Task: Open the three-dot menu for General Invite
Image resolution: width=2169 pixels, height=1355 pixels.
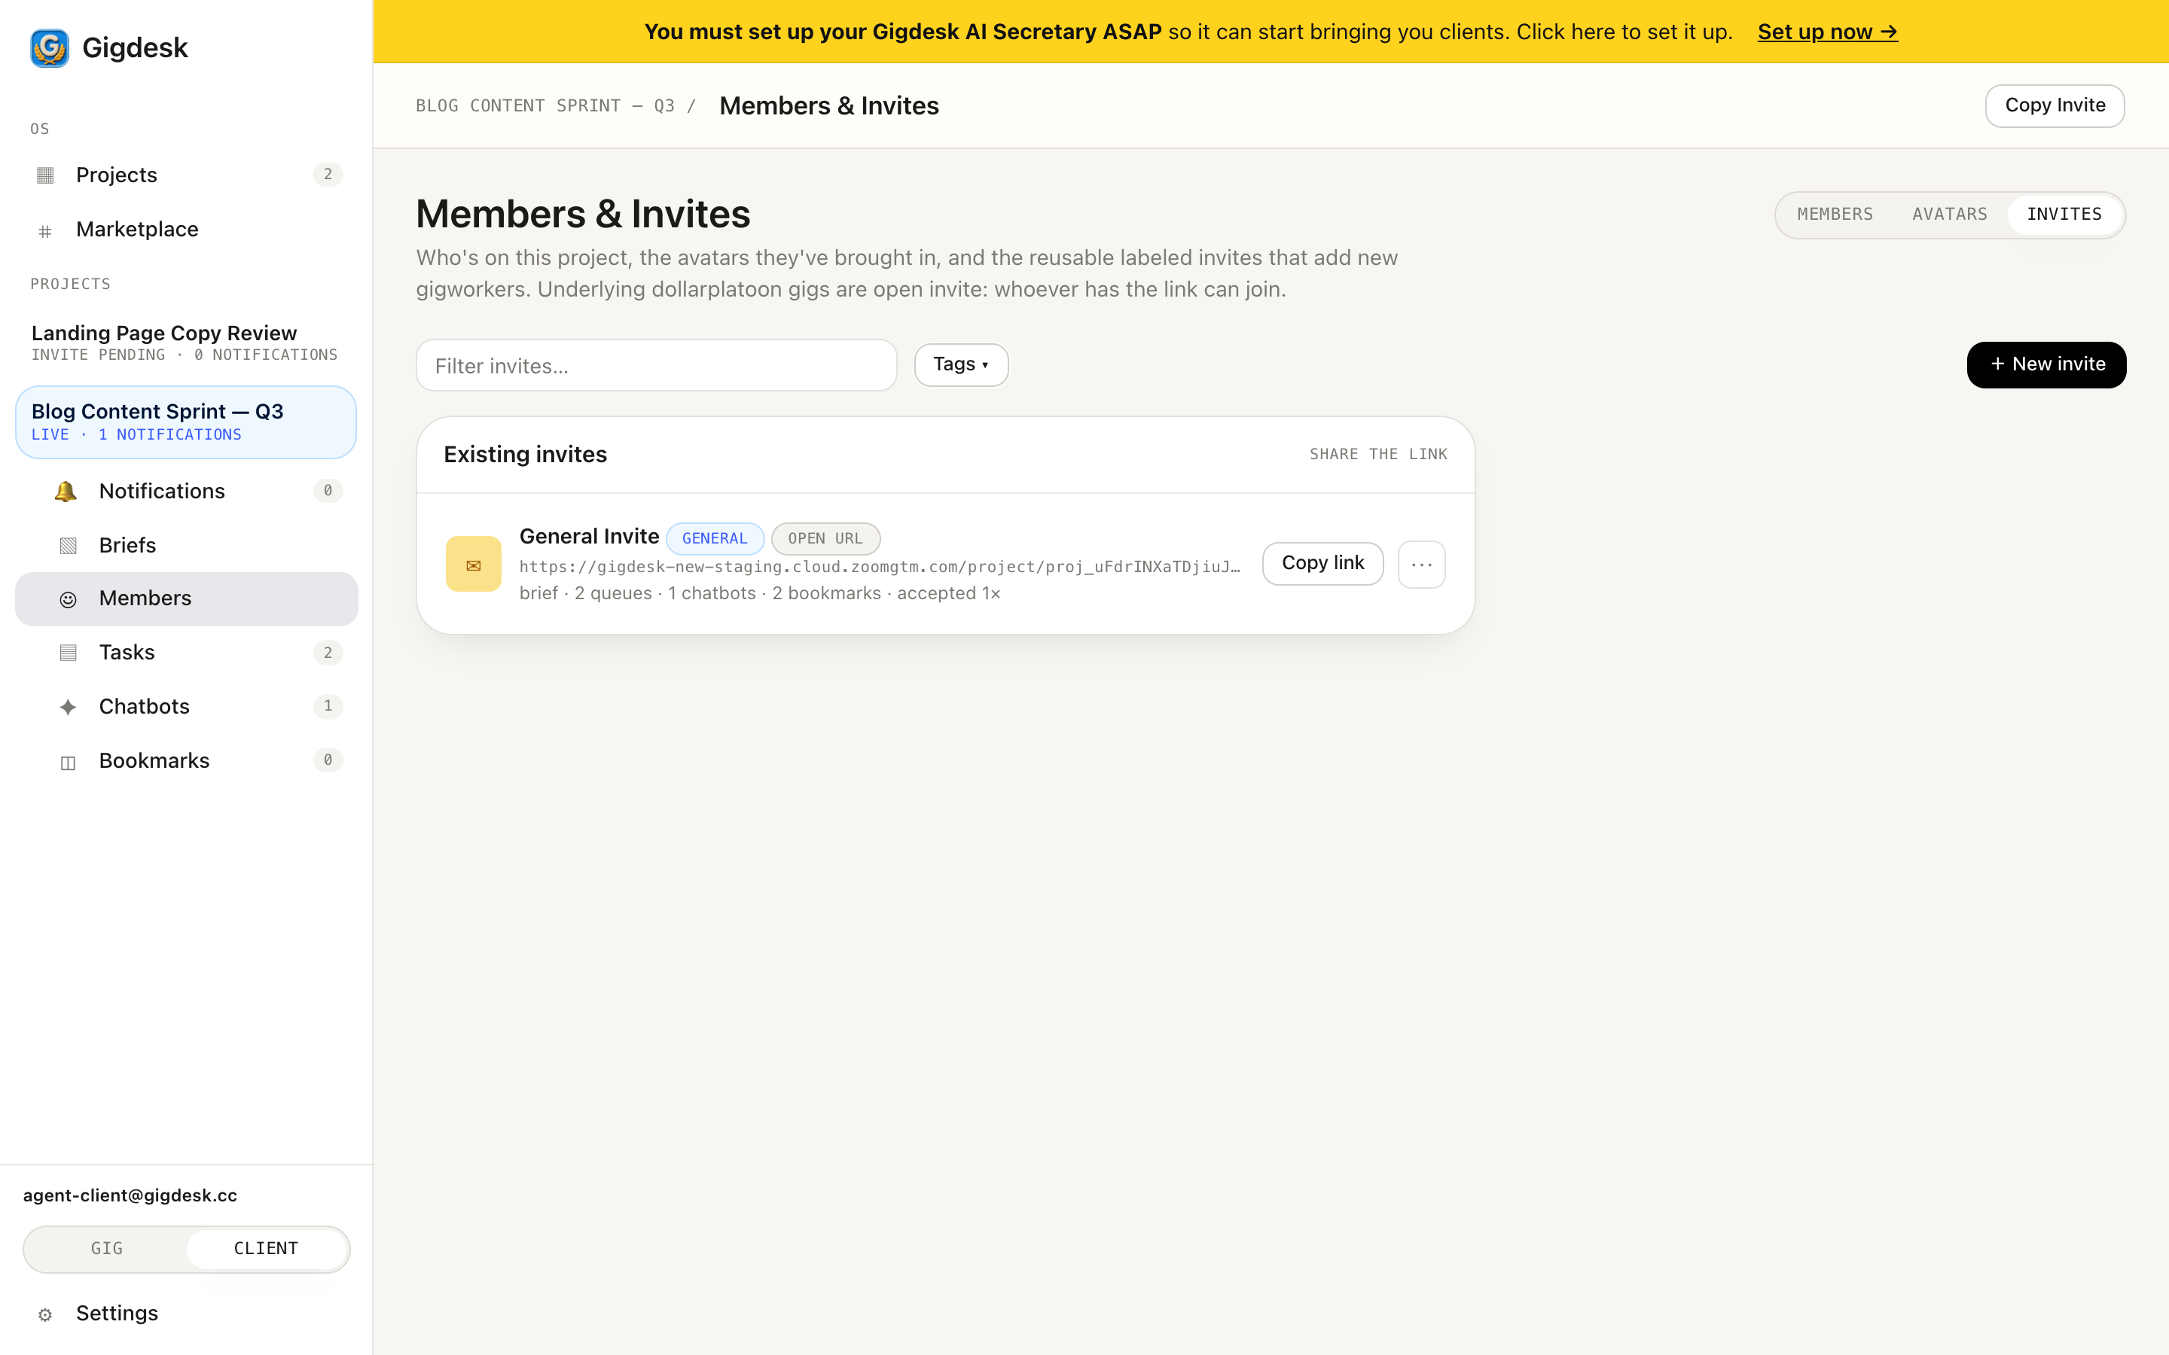Action: 1421,565
